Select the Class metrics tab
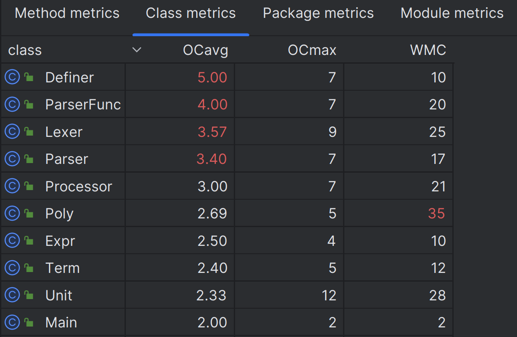Image resolution: width=517 pixels, height=337 pixels. click(x=191, y=14)
